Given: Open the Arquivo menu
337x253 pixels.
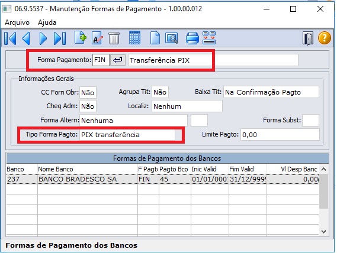Looking at the screenshot, I should pos(17,22).
